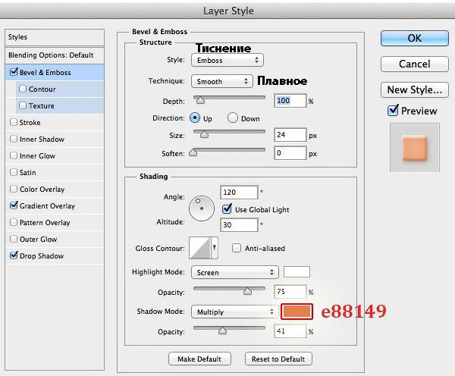This screenshot has height=376, width=455.
Task: Click the shadow Opacity field showing 41
Action: 290,331
